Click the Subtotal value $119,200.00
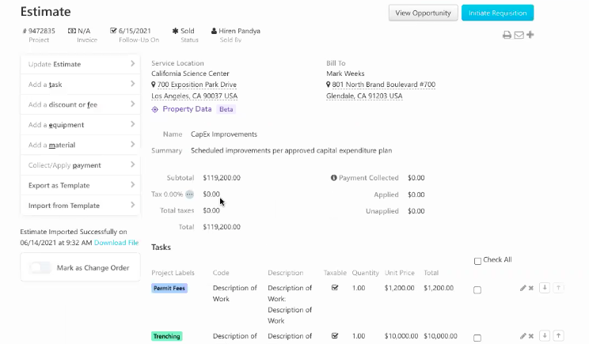The width and height of the screenshot is (589, 344). [x=222, y=178]
